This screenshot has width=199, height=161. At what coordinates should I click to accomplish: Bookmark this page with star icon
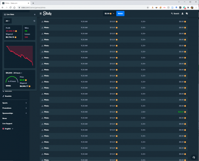click(x=148, y=8)
